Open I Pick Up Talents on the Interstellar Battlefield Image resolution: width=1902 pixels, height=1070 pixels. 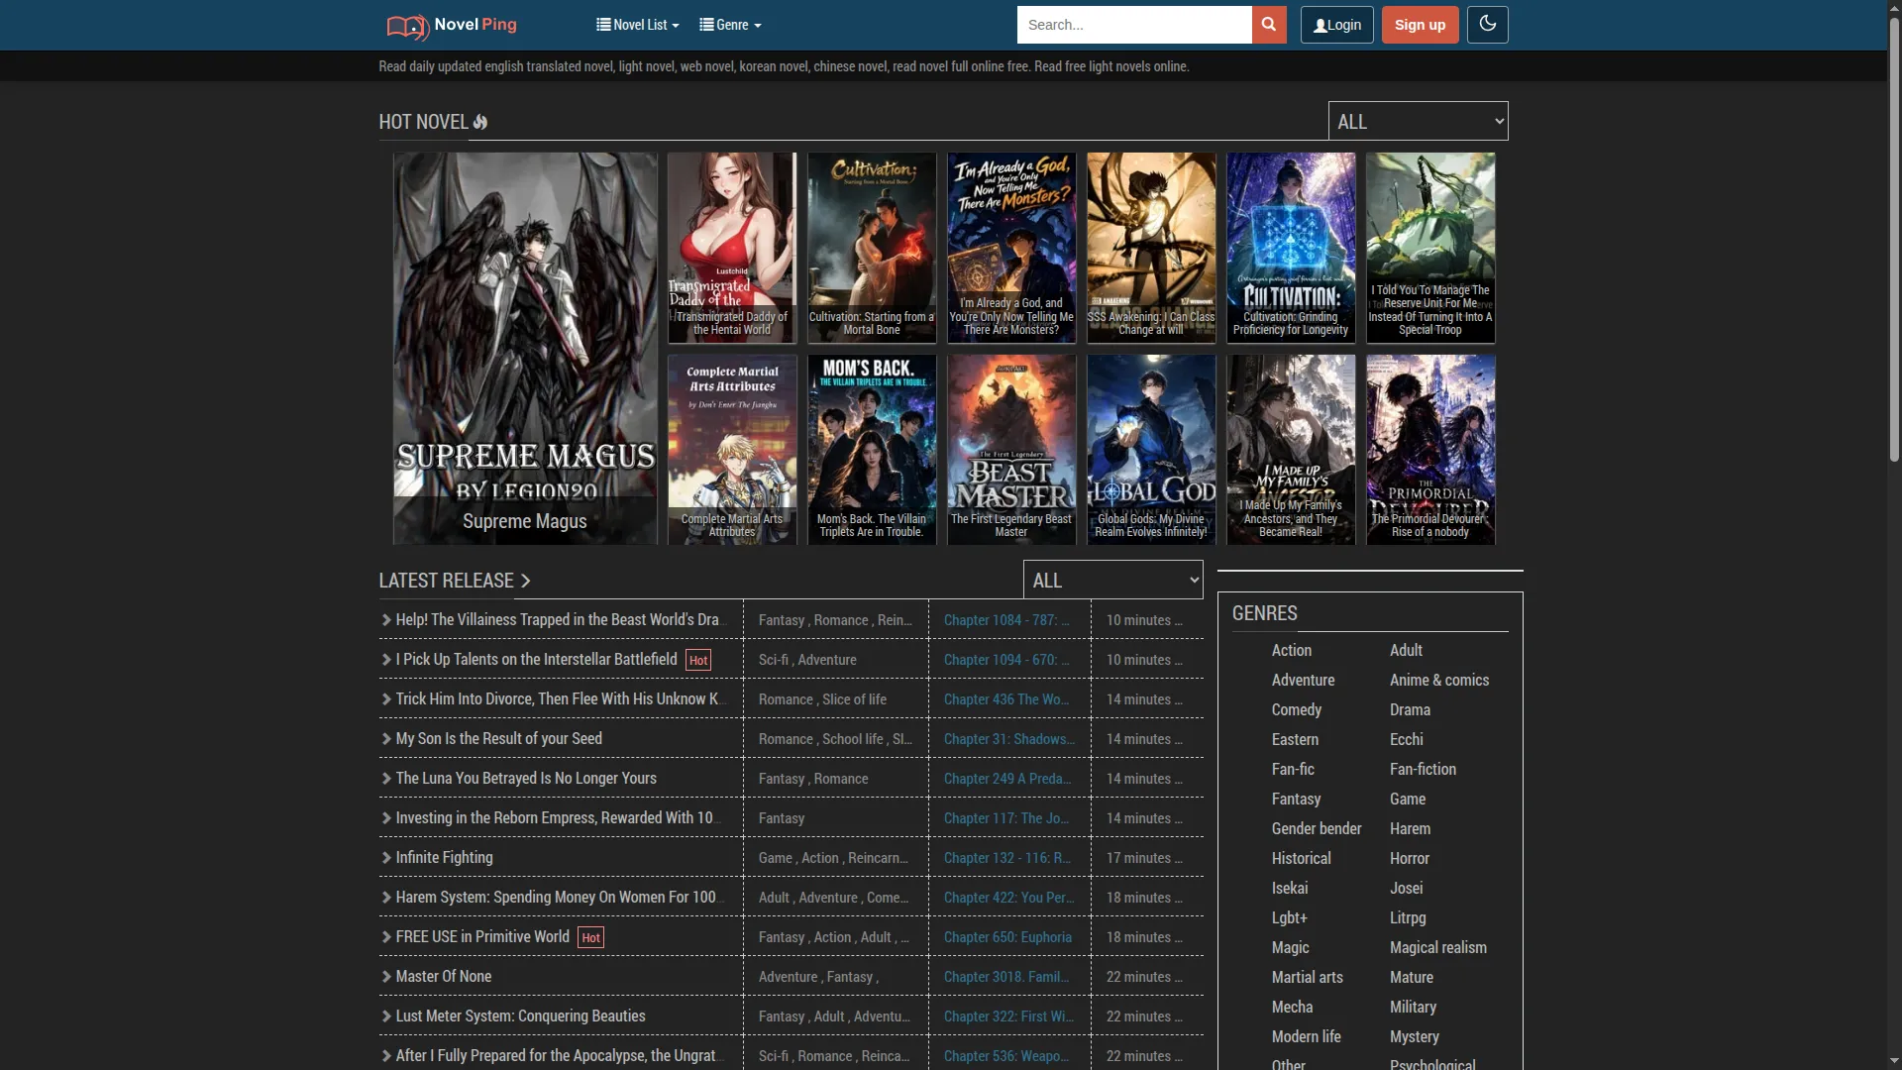(536, 659)
